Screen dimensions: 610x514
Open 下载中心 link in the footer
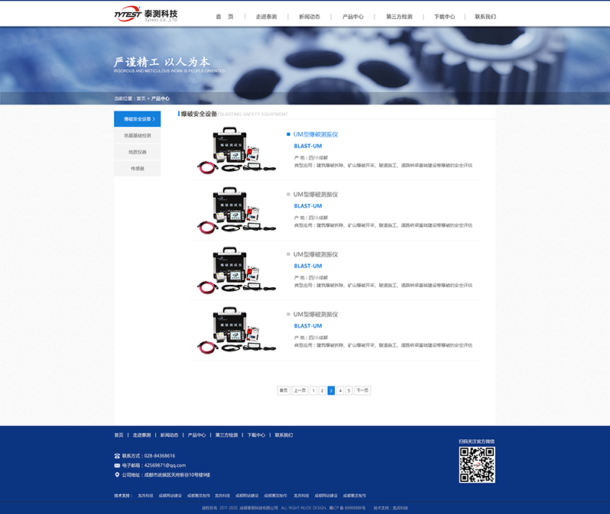click(256, 435)
